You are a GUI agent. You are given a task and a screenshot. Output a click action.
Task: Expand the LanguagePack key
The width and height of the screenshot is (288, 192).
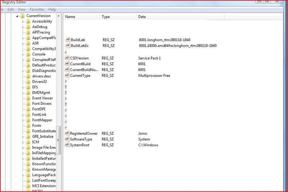(23, 175)
